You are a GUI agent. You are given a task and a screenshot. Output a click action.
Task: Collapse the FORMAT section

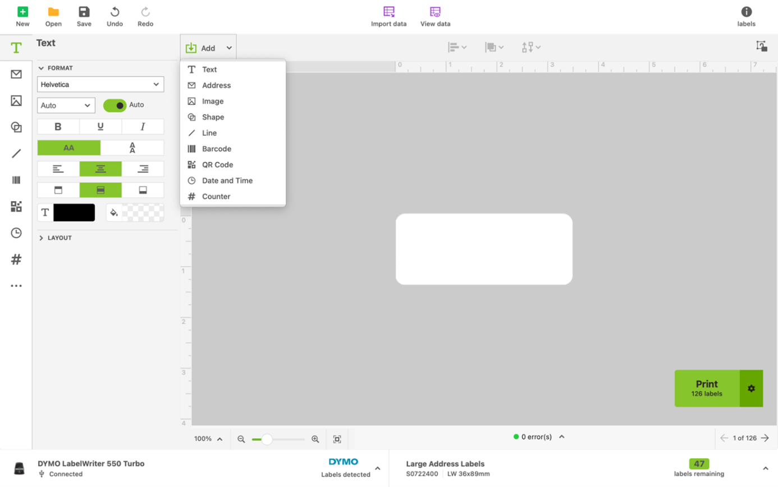[56, 68]
